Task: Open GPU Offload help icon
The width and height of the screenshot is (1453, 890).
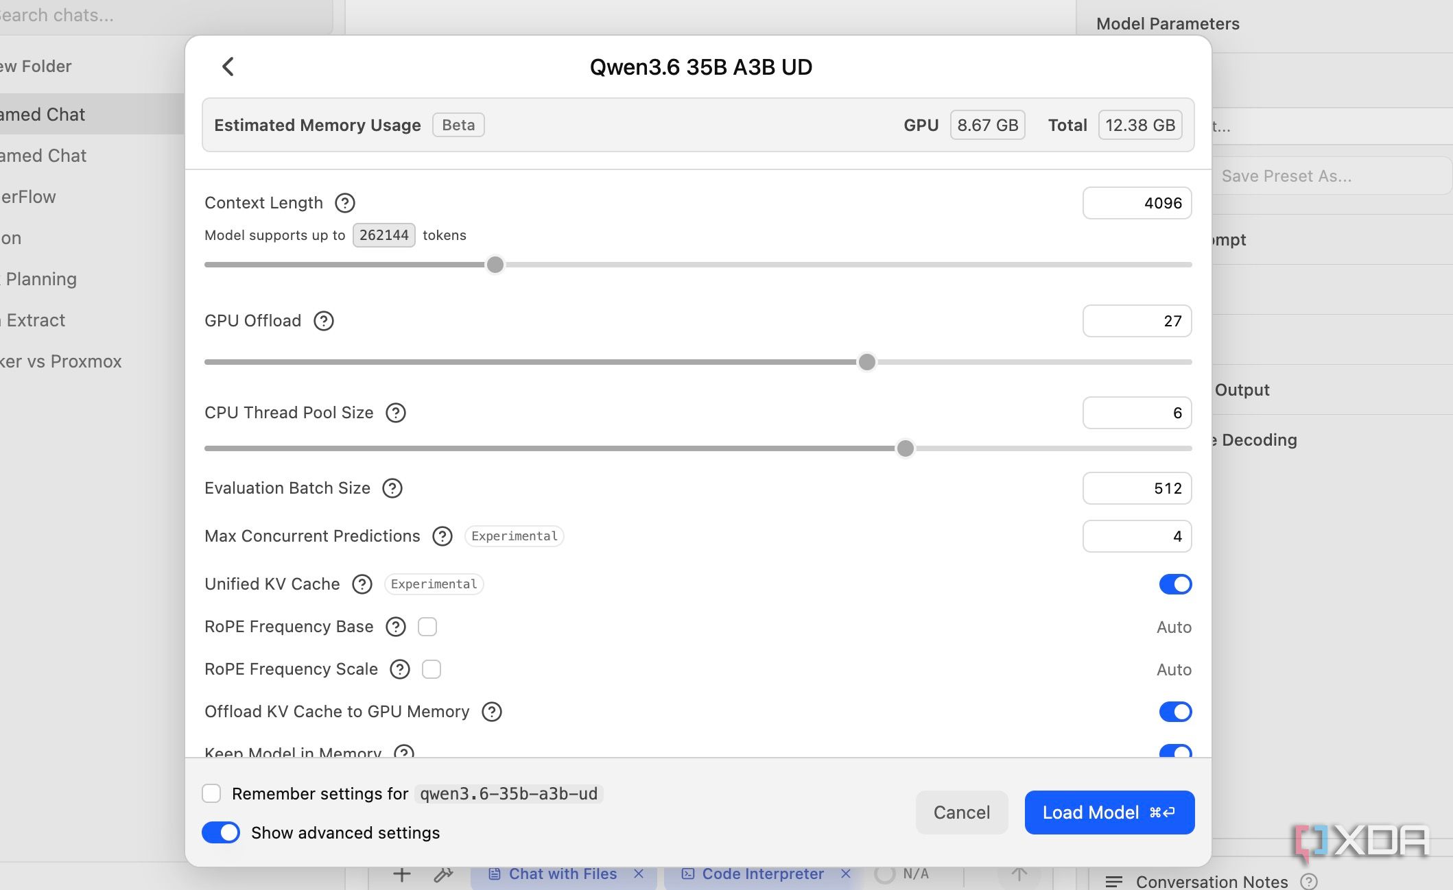Action: (x=324, y=321)
